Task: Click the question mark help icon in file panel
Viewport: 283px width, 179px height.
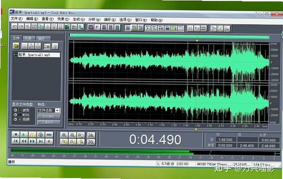Action: point(55,47)
